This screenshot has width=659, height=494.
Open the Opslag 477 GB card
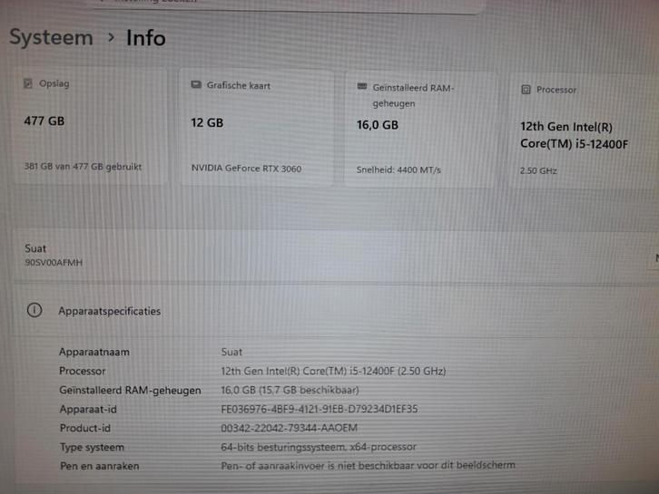(90, 125)
